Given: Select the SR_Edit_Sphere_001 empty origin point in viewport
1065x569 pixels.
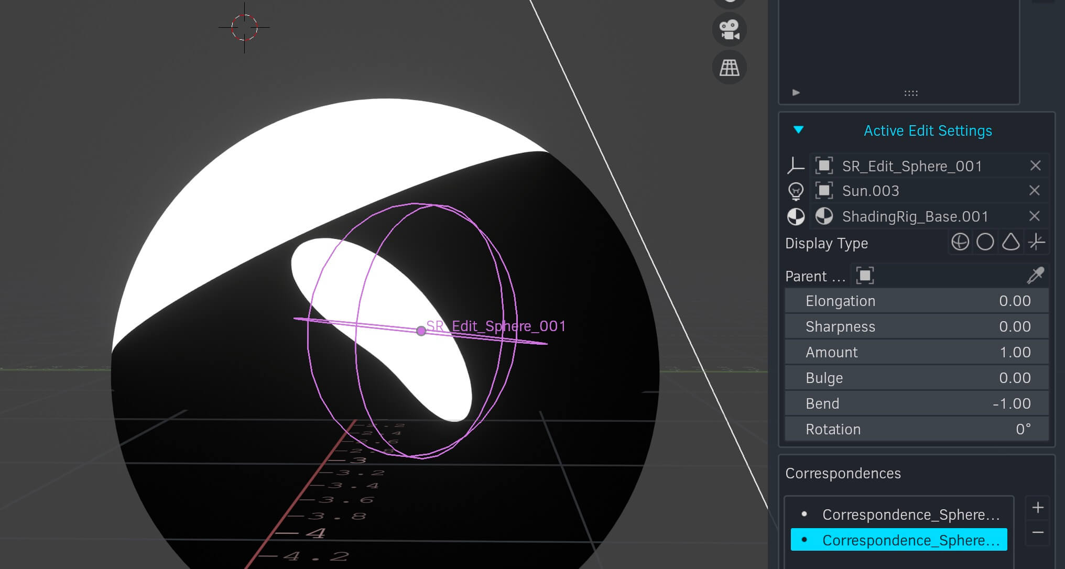Looking at the screenshot, I should [x=421, y=331].
